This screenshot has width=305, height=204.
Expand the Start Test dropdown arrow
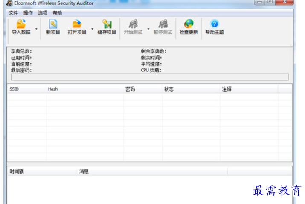pos(148,29)
